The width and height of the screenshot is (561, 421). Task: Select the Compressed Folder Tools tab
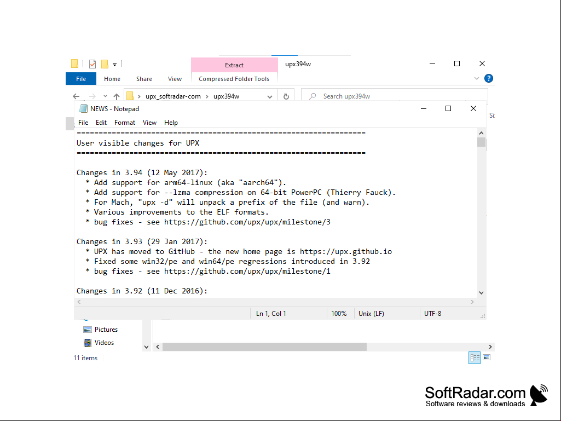tap(234, 79)
